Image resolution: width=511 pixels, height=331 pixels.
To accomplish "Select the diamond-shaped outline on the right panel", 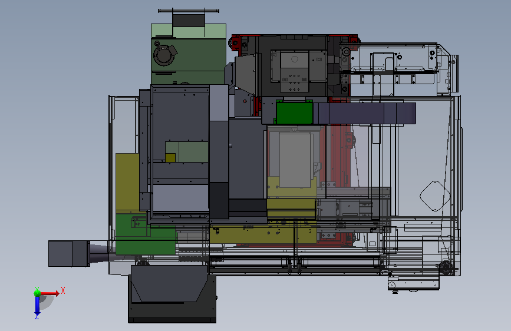I will tap(435, 196).
